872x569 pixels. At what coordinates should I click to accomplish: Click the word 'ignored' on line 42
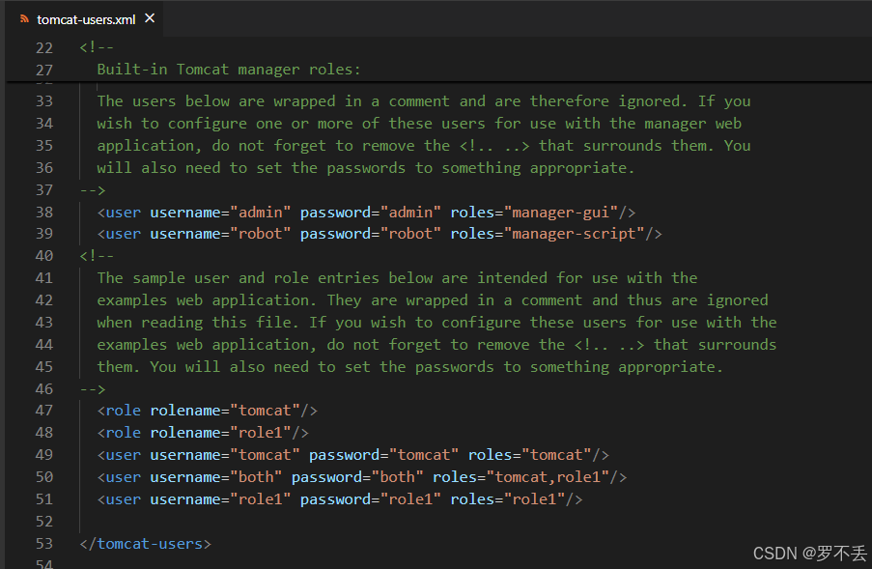coord(738,300)
